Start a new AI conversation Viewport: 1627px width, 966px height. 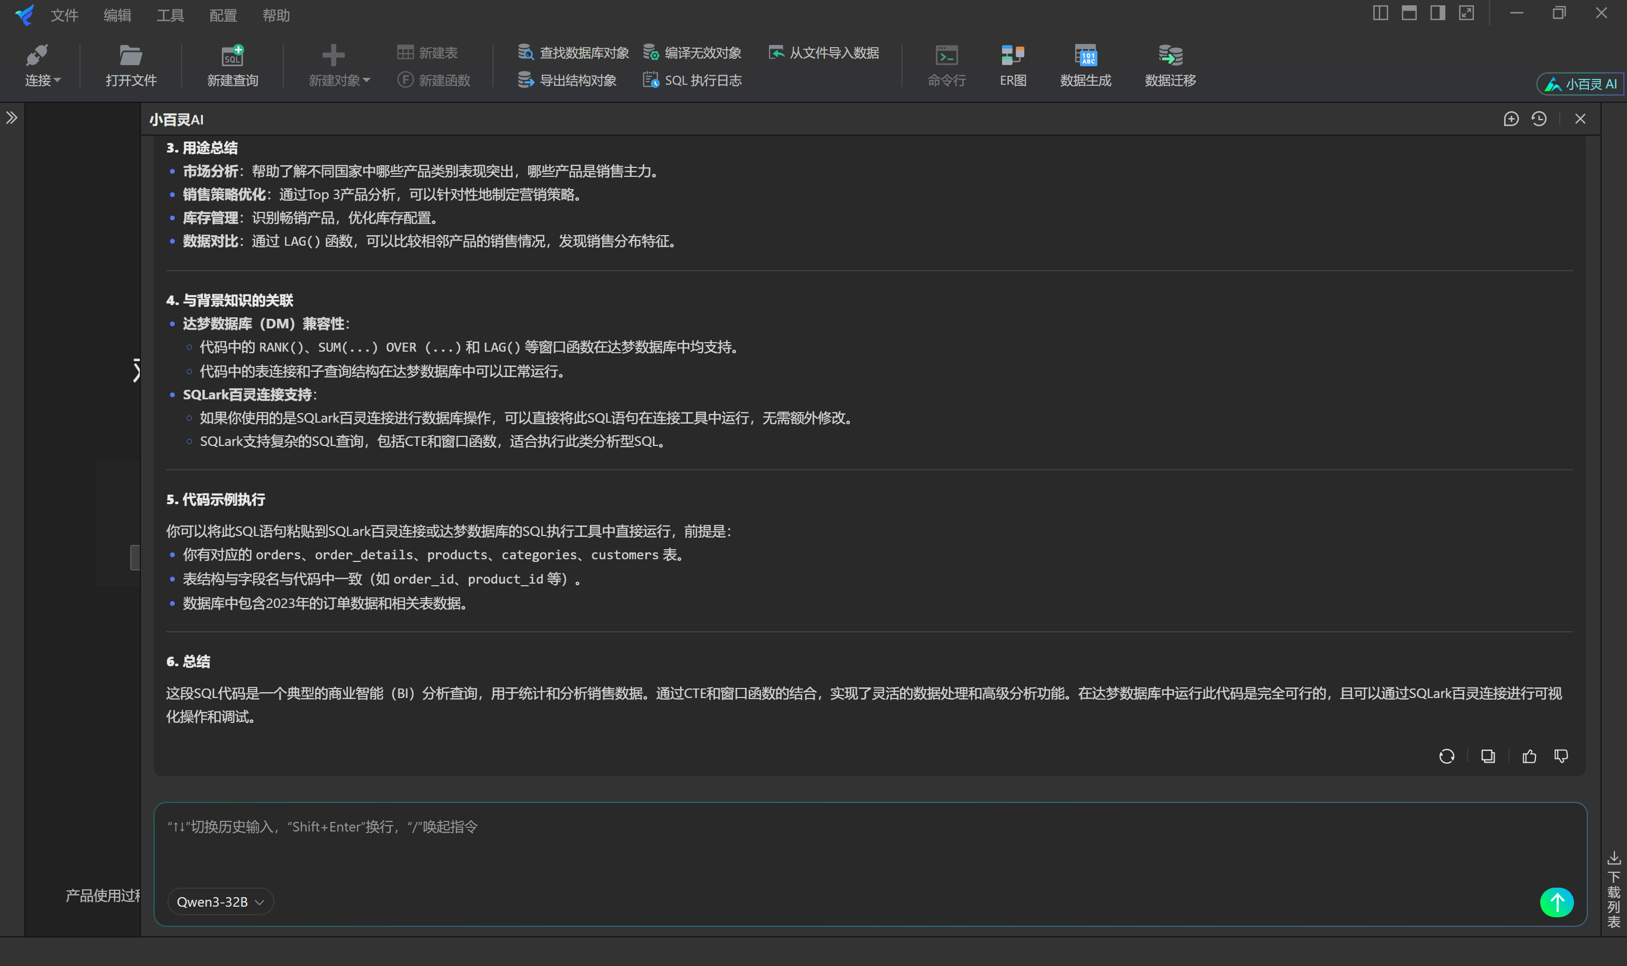click(x=1510, y=119)
